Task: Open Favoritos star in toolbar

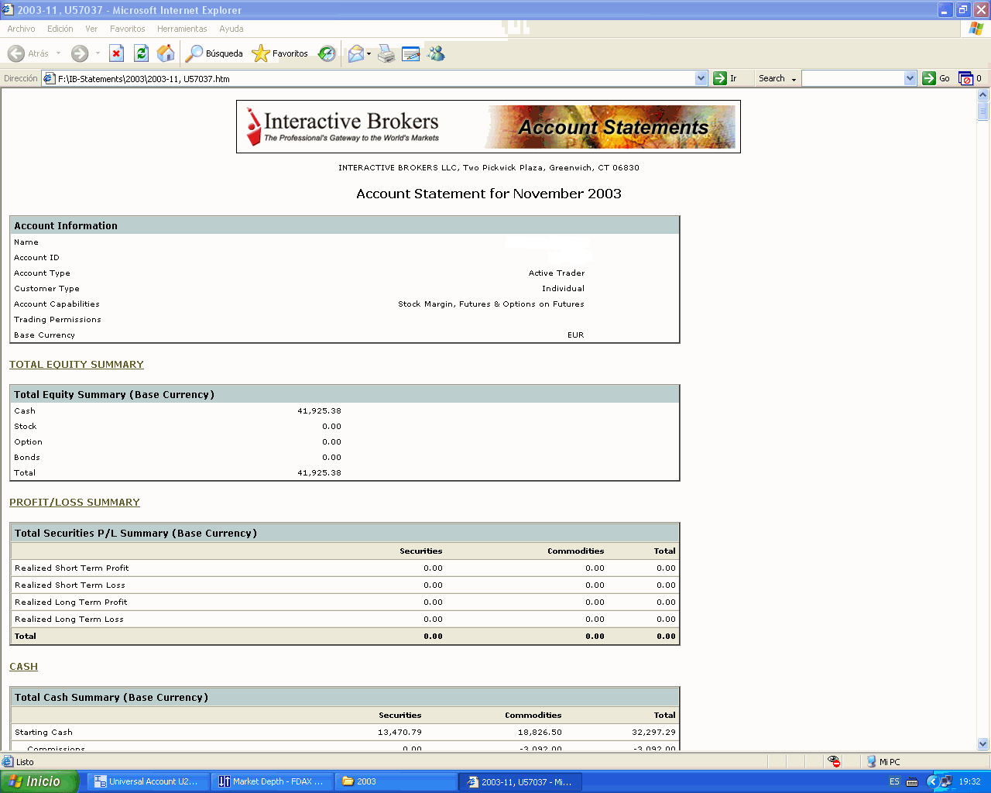Action: click(280, 53)
